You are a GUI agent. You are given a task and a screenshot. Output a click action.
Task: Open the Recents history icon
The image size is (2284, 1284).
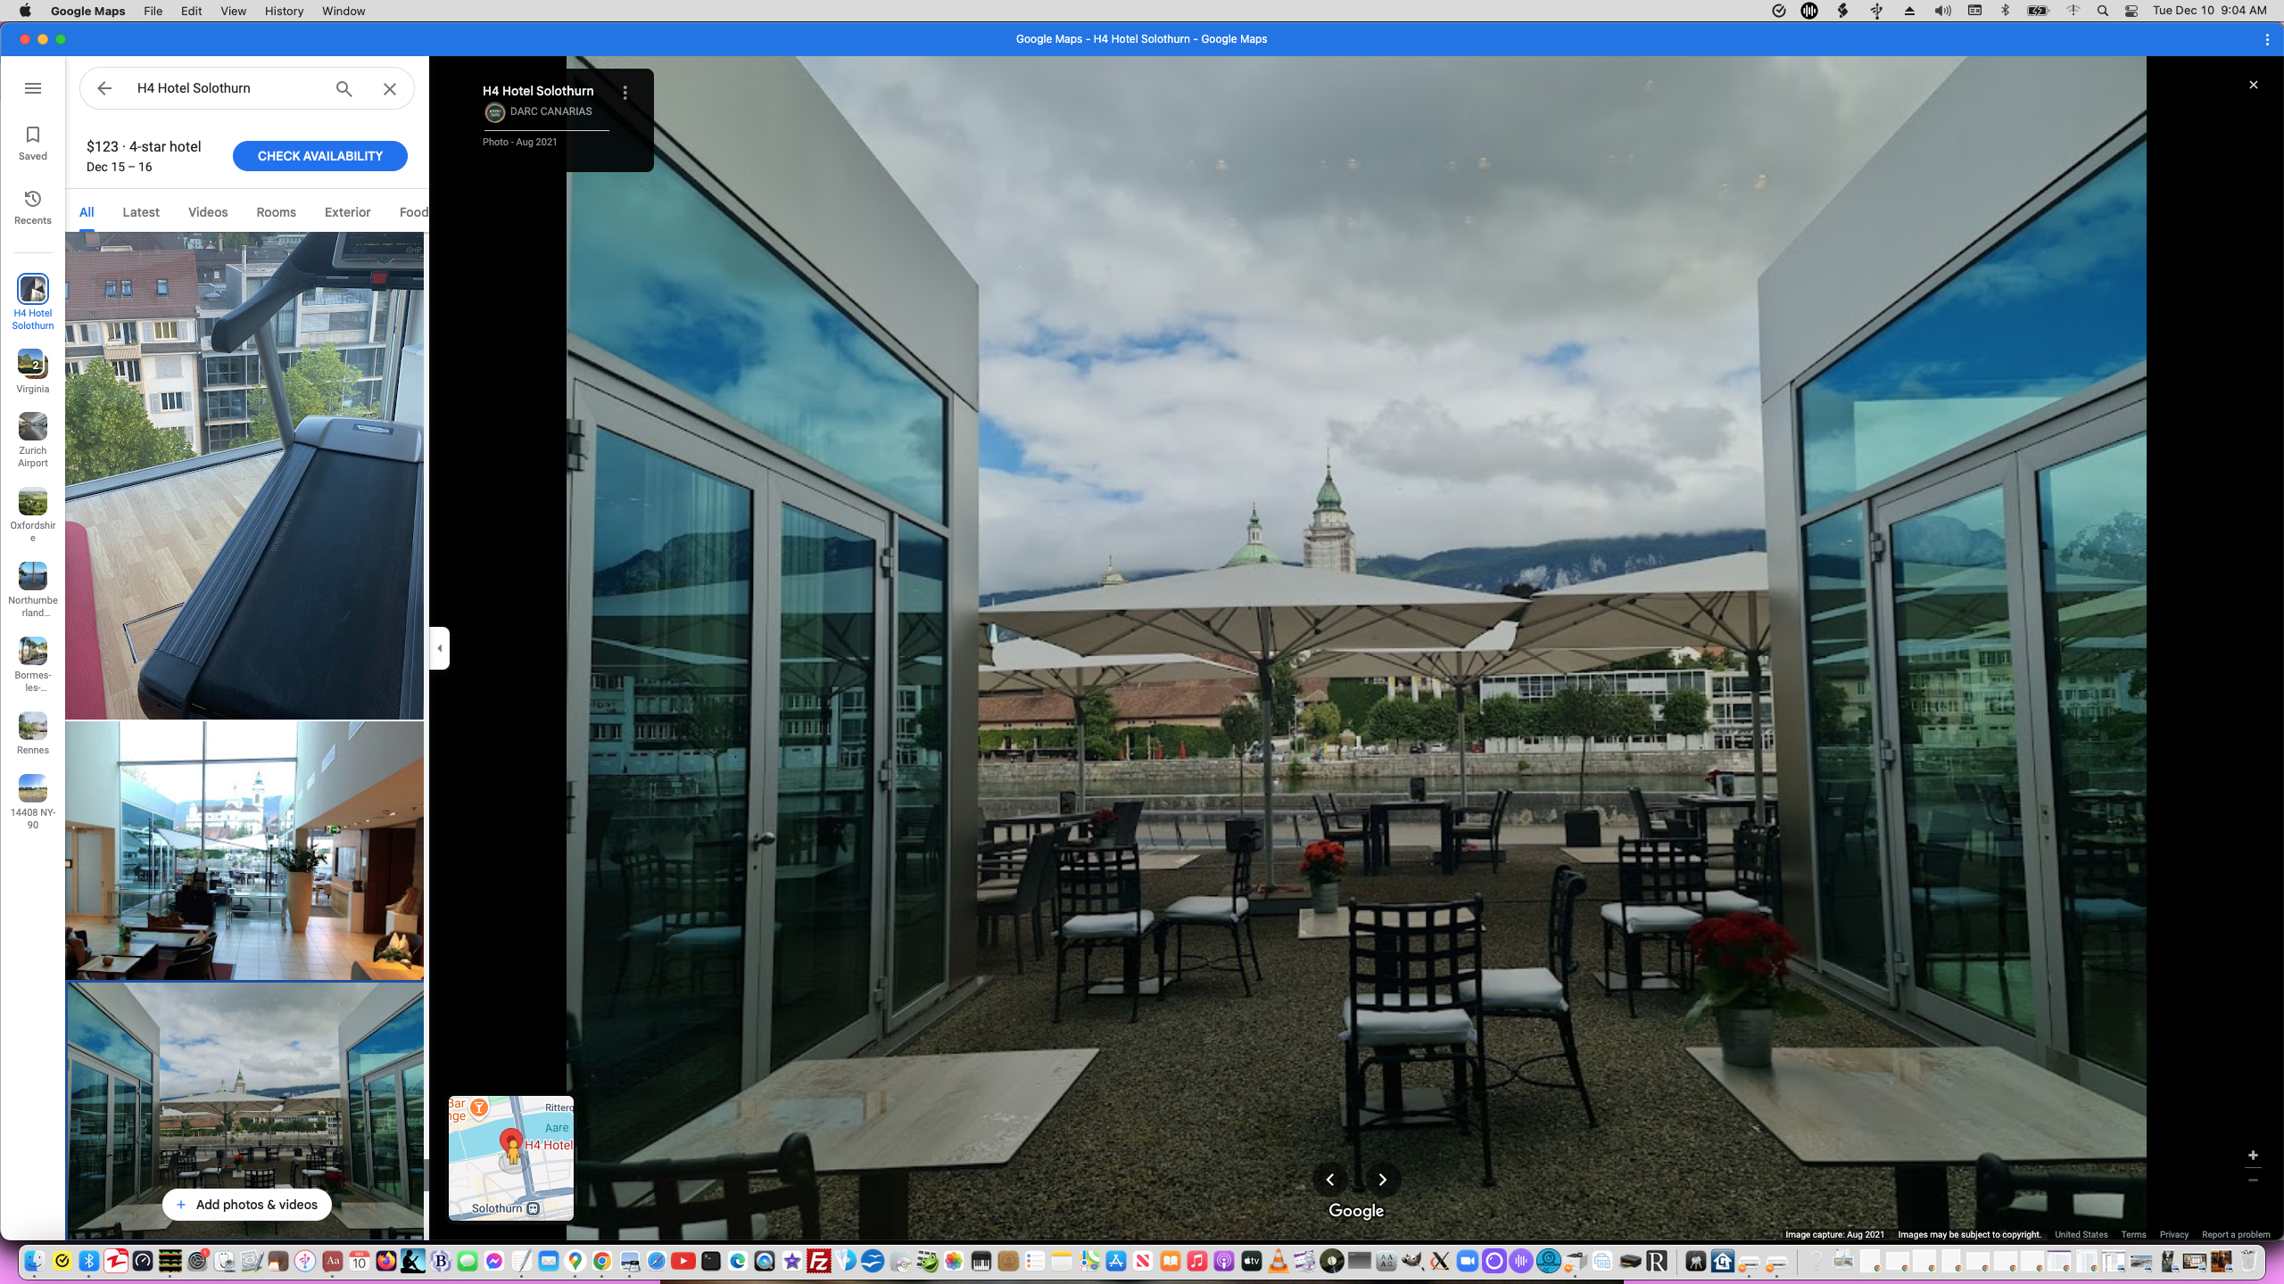coord(33,200)
